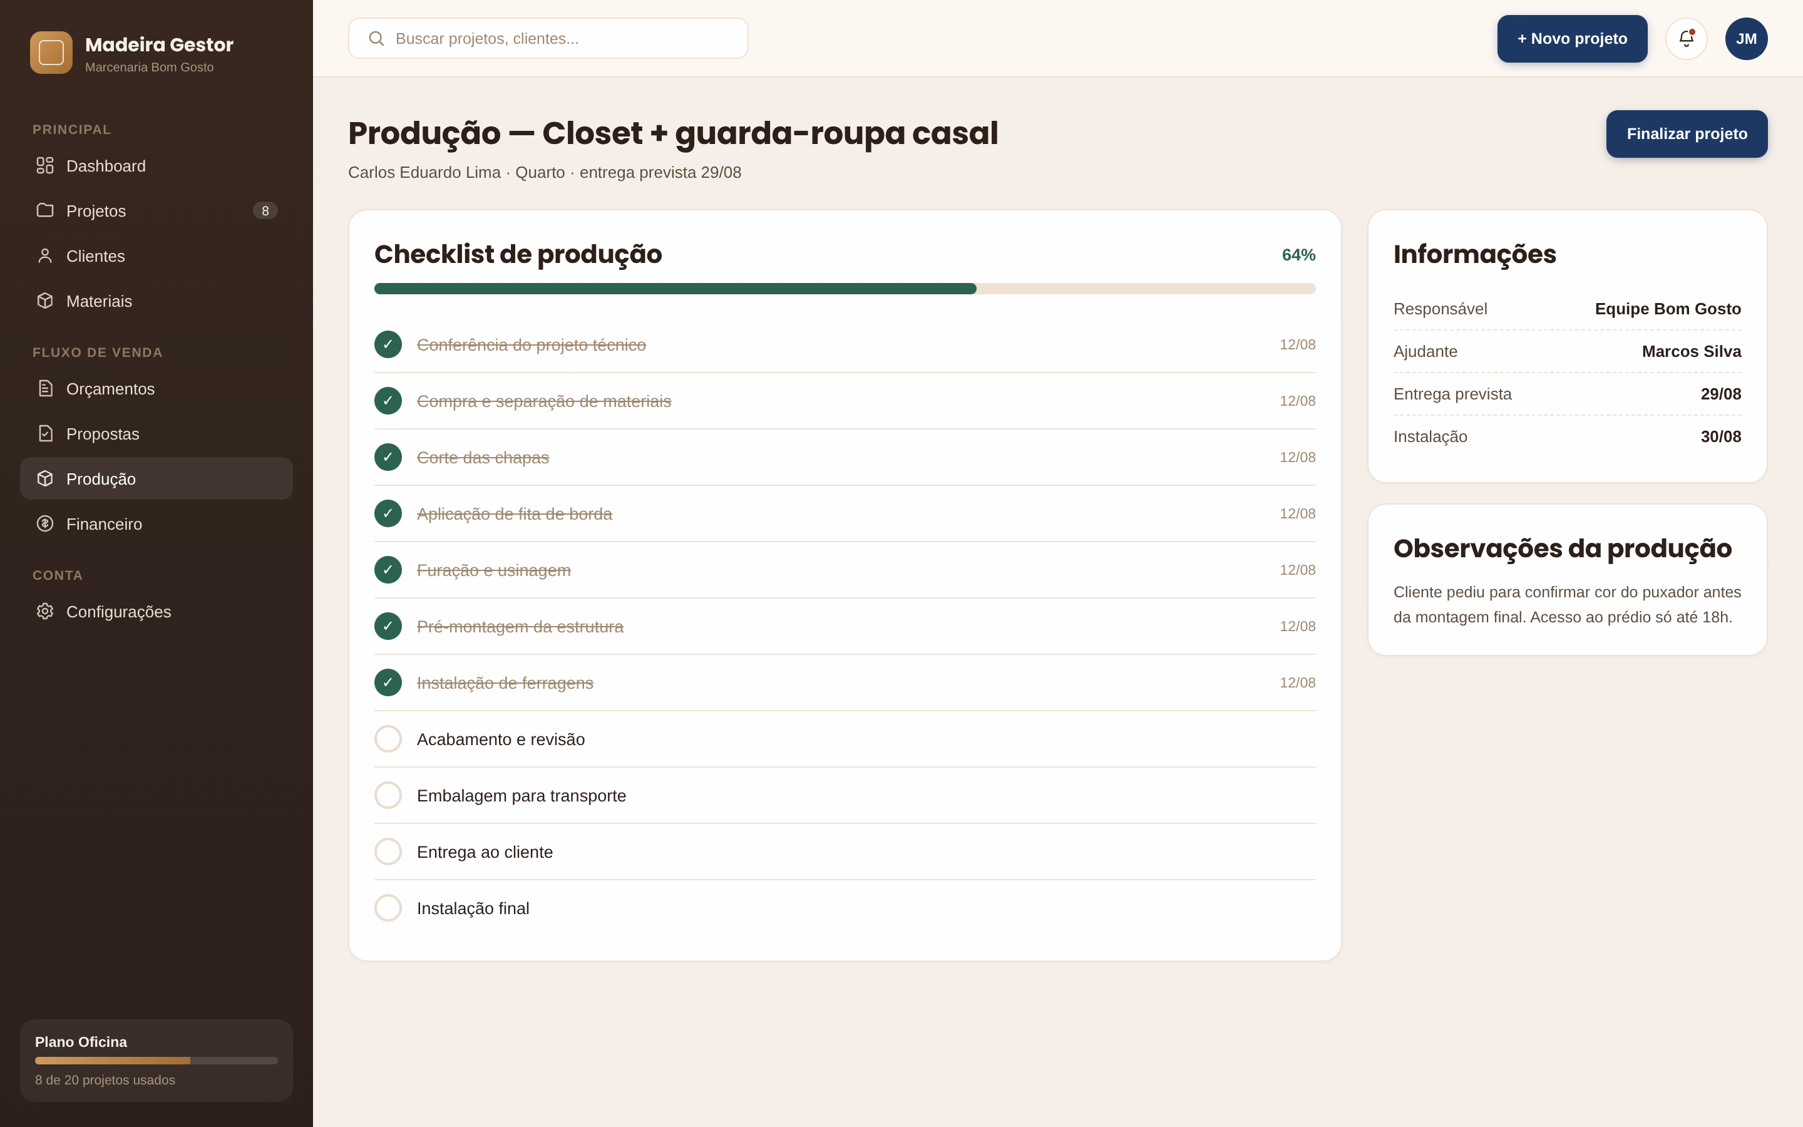The image size is (1803, 1127).
Task: Click the 8 de 20 projetos usados text
Action: pyautogui.click(x=105, y=1079)
